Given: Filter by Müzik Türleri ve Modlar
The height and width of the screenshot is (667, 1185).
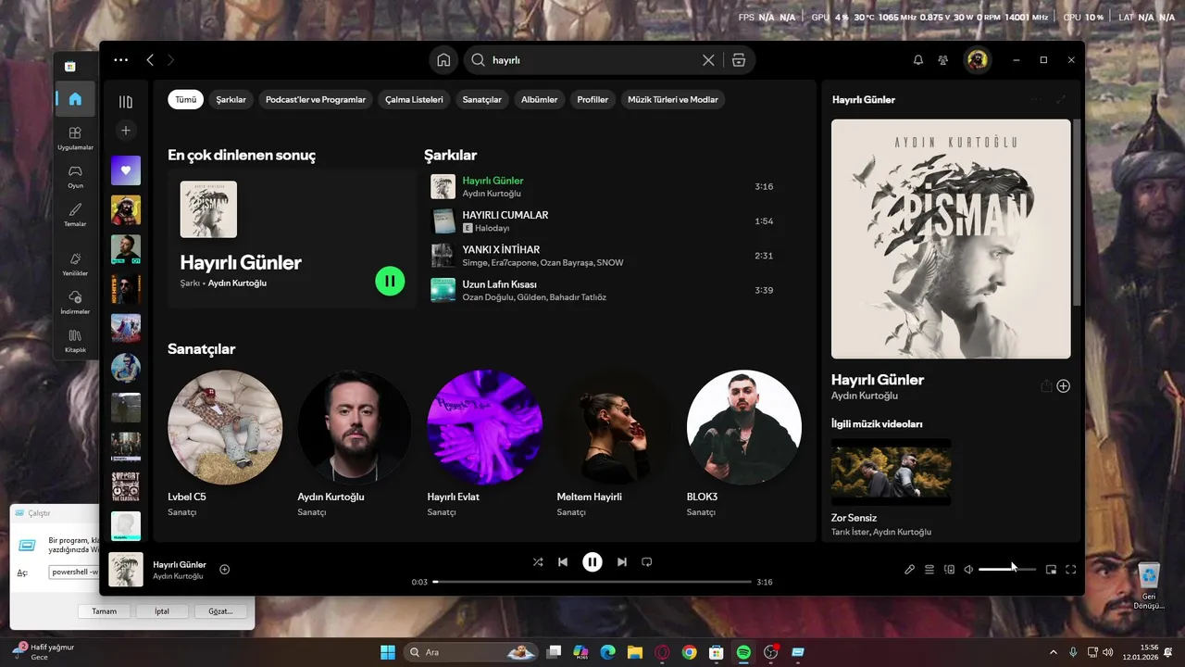Looking at the screenshot, I should 673,99.
